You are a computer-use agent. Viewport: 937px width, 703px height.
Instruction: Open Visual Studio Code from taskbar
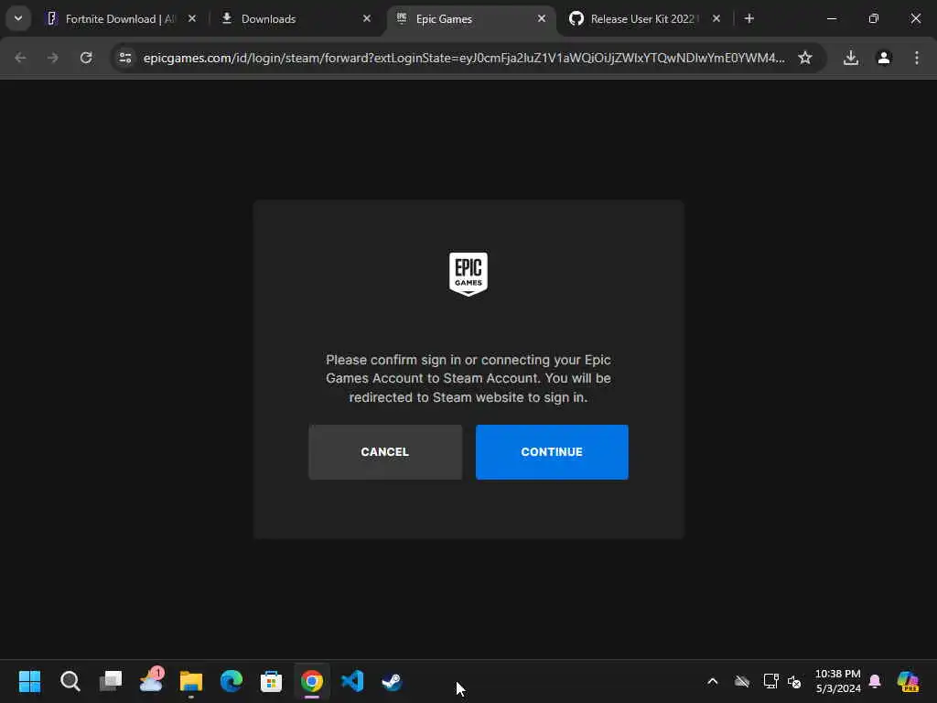pyautogui.click(x=352, y=681)
